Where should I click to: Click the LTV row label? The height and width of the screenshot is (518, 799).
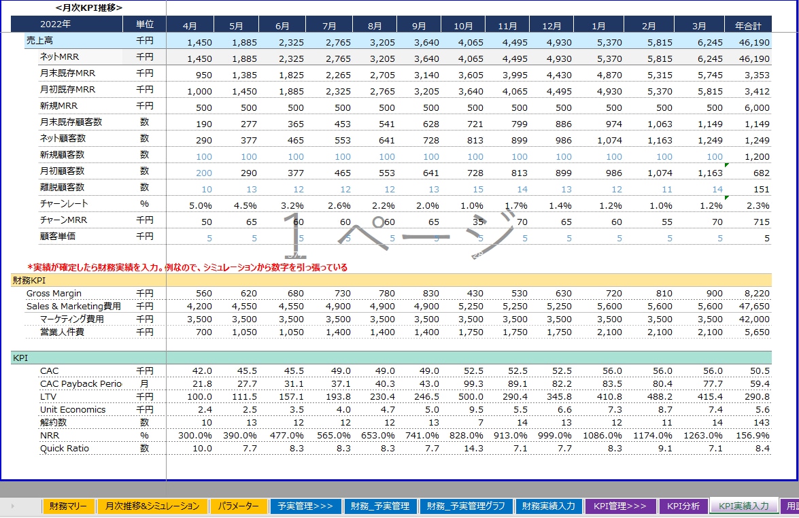click(48, 396)
